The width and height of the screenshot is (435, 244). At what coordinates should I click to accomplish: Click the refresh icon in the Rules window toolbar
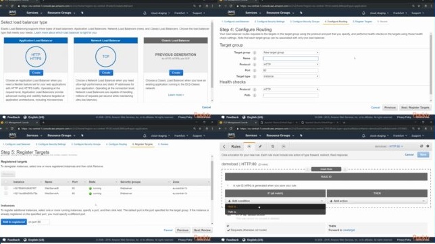pos(421,146)
